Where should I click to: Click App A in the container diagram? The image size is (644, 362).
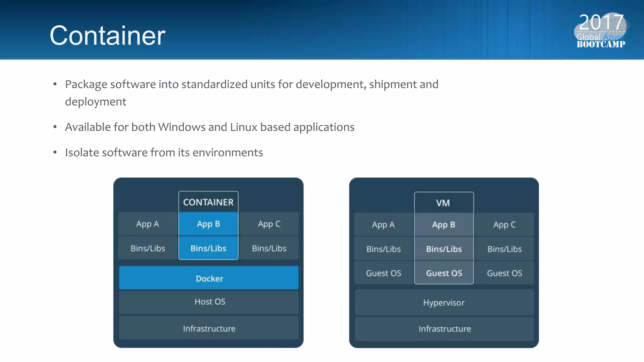pyautogui.click(x=148, y=224)
